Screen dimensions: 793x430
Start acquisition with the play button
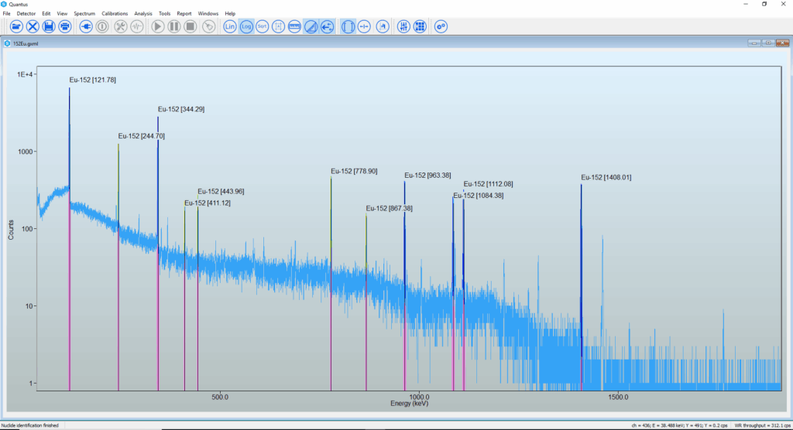[x=158, y=27]
